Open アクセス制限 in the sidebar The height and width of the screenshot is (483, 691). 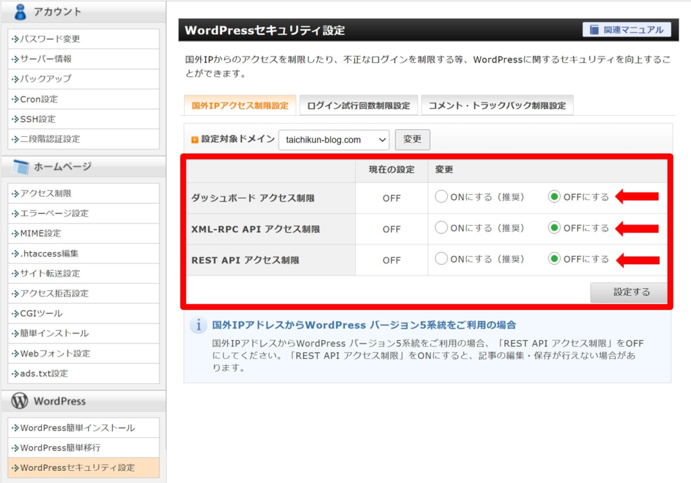84,193
